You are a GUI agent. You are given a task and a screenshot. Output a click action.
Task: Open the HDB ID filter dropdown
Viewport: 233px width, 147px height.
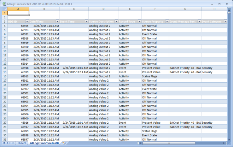27,21
